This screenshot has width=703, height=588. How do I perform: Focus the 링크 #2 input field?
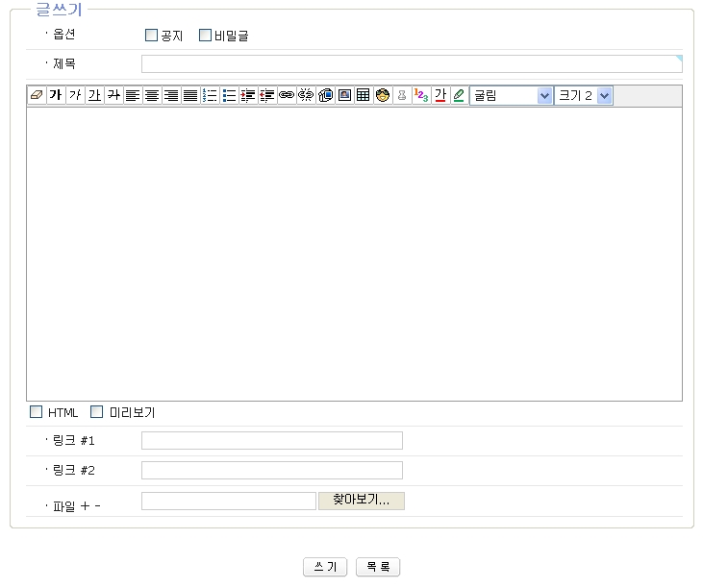click(x=272, y=470)
